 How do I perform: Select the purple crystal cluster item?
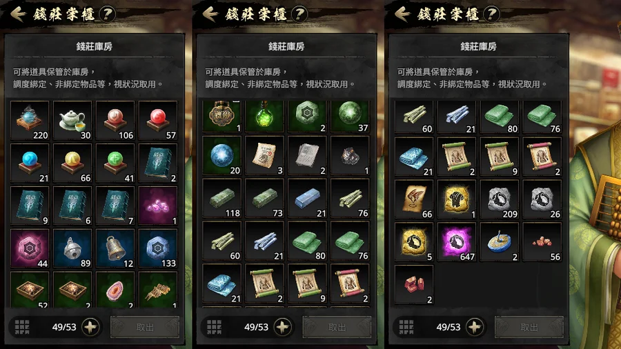point(158,206)
